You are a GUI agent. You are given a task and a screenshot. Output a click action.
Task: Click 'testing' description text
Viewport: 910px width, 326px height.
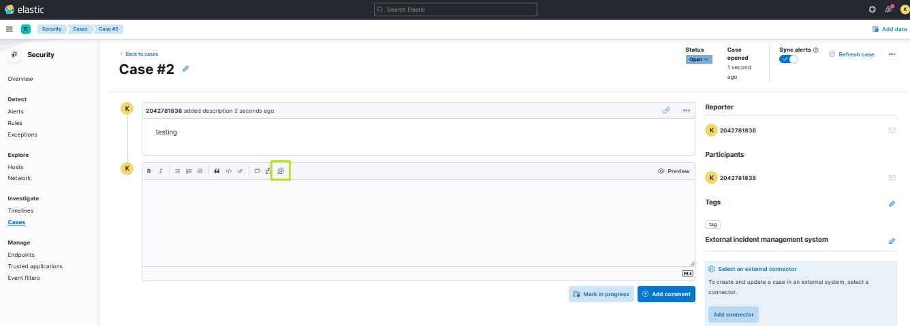click(x=166, y=132)
